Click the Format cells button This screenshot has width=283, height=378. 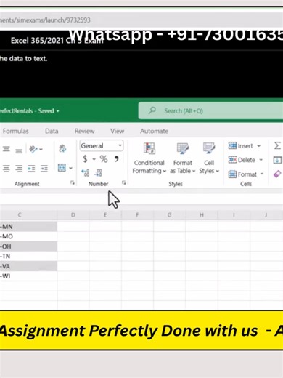click(x=242, y=174)
